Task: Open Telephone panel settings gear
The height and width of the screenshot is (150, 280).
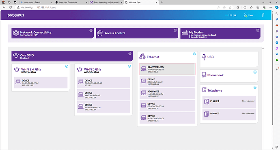Action: [x=255, y=88]
